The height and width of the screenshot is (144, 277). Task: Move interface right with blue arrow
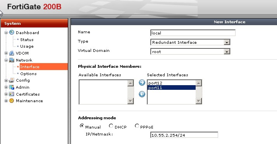[142, 82]
